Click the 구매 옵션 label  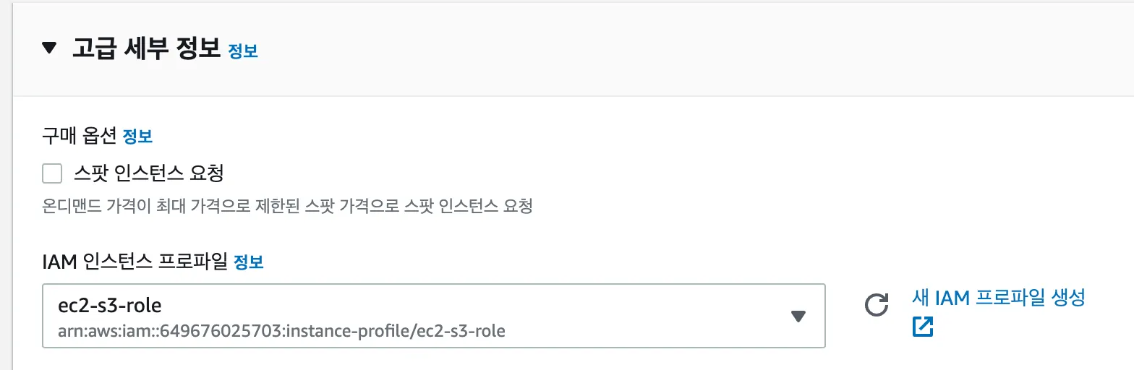pyautogui.click(x=80, y=136)
